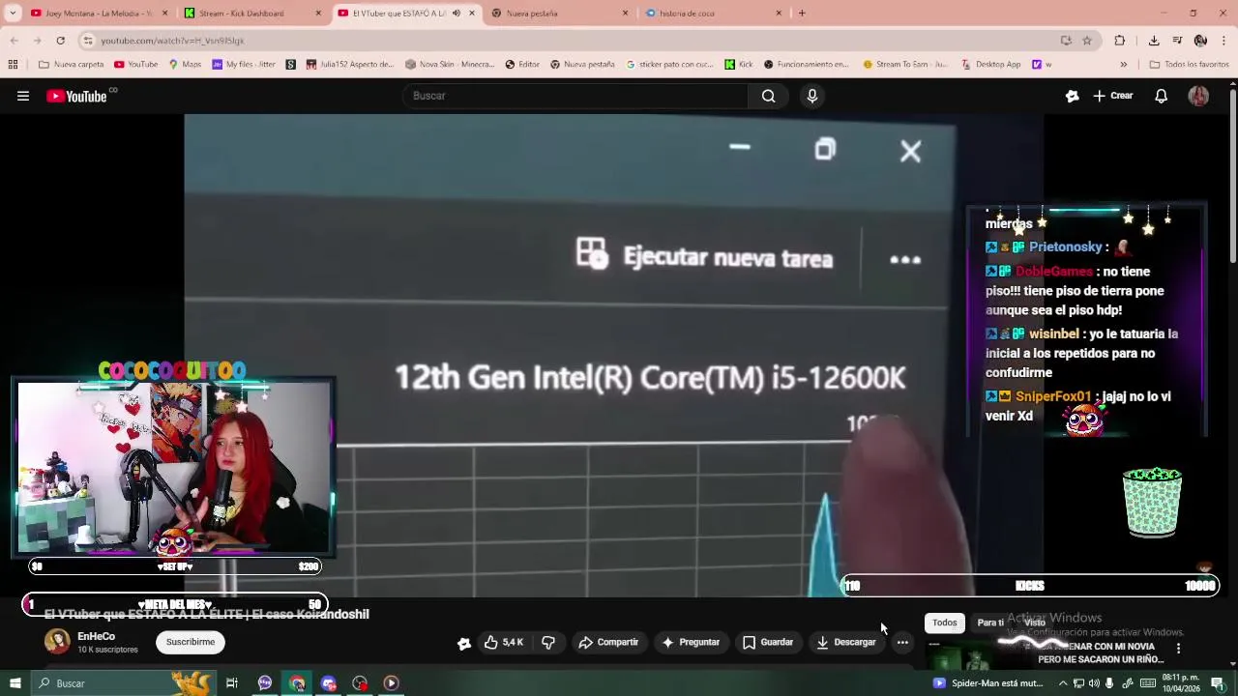This screenshot has width=1238, height=696.
Task: Open Chrome three-dot menu
Action: point(1224,41)
